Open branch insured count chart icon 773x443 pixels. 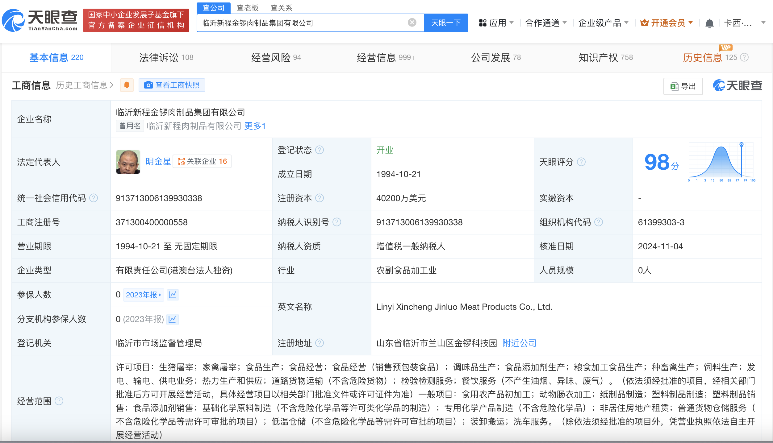(x=172, y=319)
